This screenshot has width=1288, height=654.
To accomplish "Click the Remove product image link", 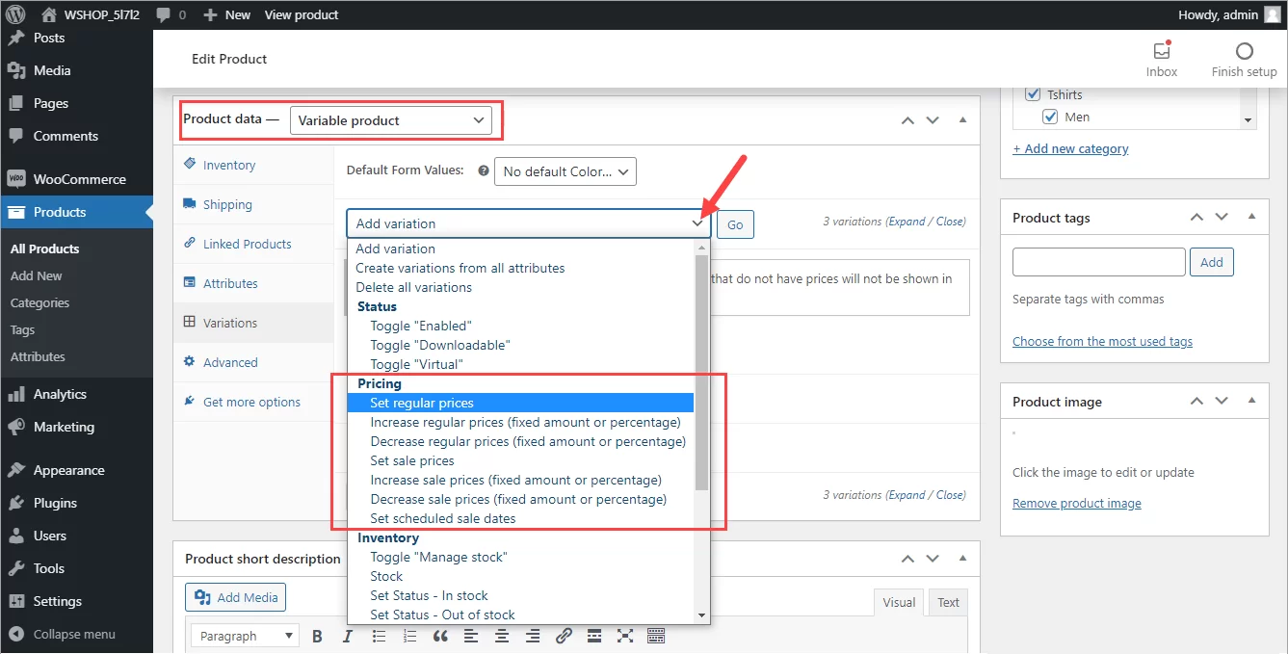I will point(1076,503).
